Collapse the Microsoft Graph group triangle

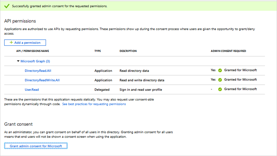click(x=18, y=61)
